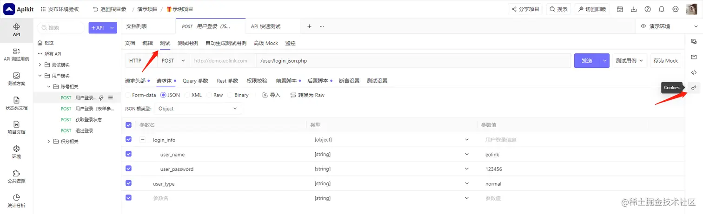The image size is (703, 214).
Task: Open the 测试用例 dropdown beside send
Action: 630,61
